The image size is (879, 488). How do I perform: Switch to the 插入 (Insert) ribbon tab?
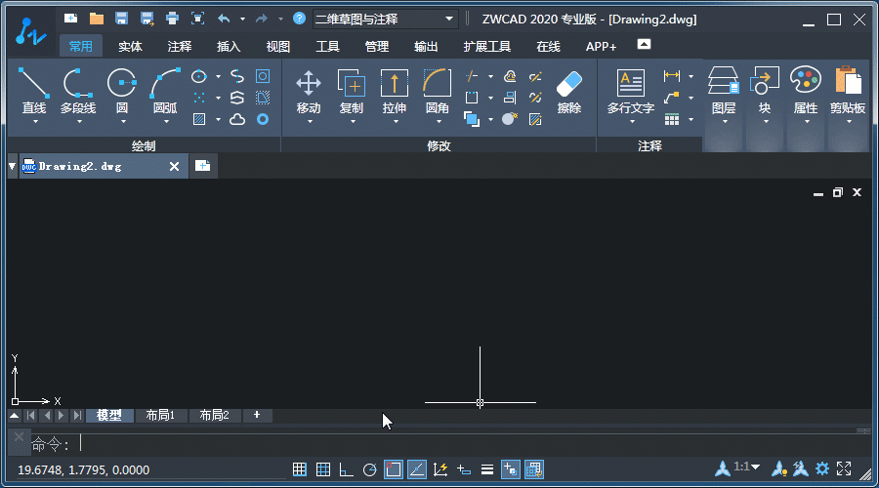pos(229,46)
